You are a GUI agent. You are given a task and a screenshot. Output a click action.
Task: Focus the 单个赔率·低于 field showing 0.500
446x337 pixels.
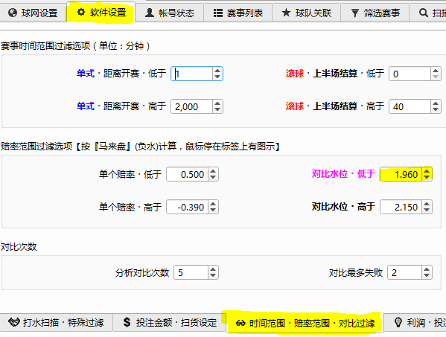[x=188, y=174]
